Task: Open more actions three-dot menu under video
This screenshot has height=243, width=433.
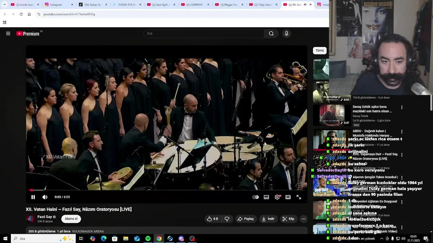Action: coord(303,219)
